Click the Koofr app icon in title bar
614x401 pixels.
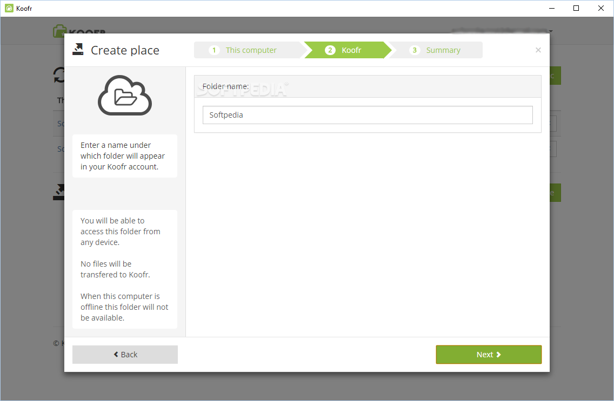[9, 8]
